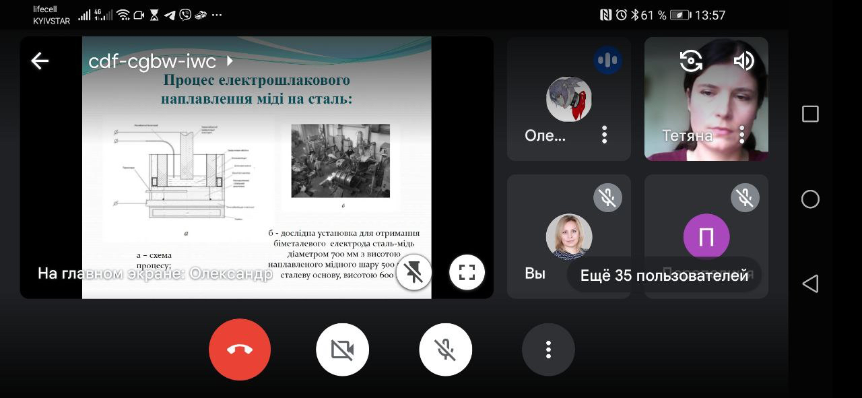Tap the Тетяна name label

point(687,135)
